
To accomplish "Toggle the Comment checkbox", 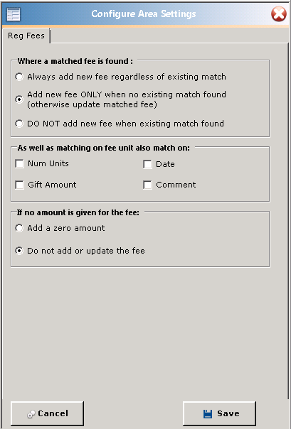I will pos(147,185).
